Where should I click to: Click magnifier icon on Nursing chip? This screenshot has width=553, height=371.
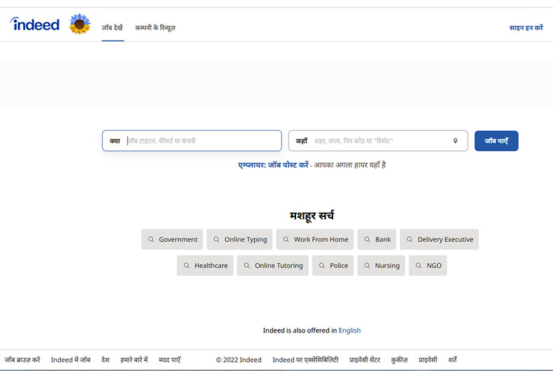pos(367,265)
